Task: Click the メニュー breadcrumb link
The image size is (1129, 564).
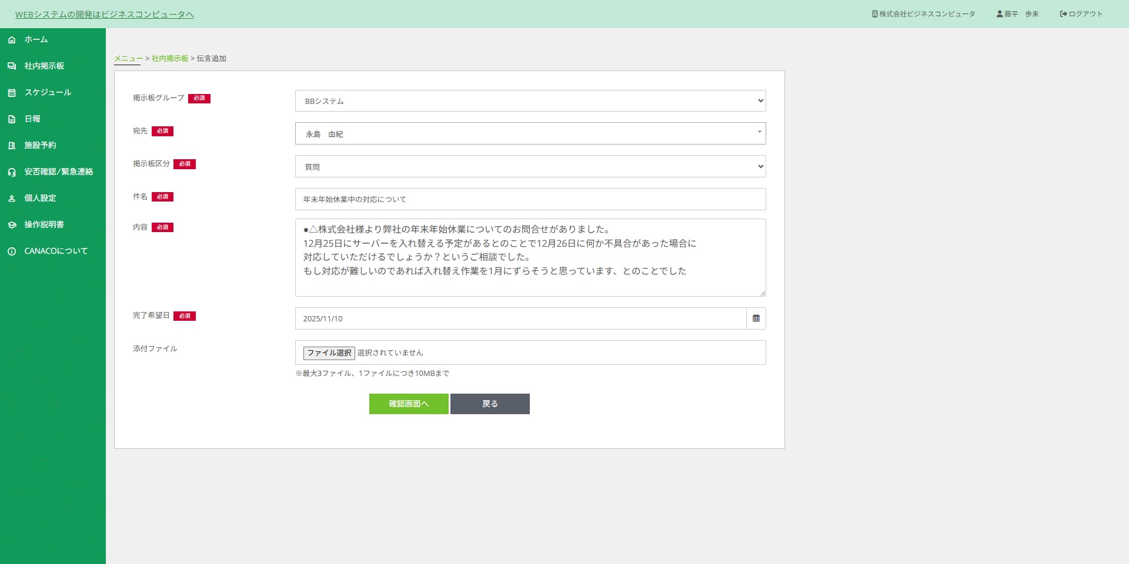Action: (128, 59)
